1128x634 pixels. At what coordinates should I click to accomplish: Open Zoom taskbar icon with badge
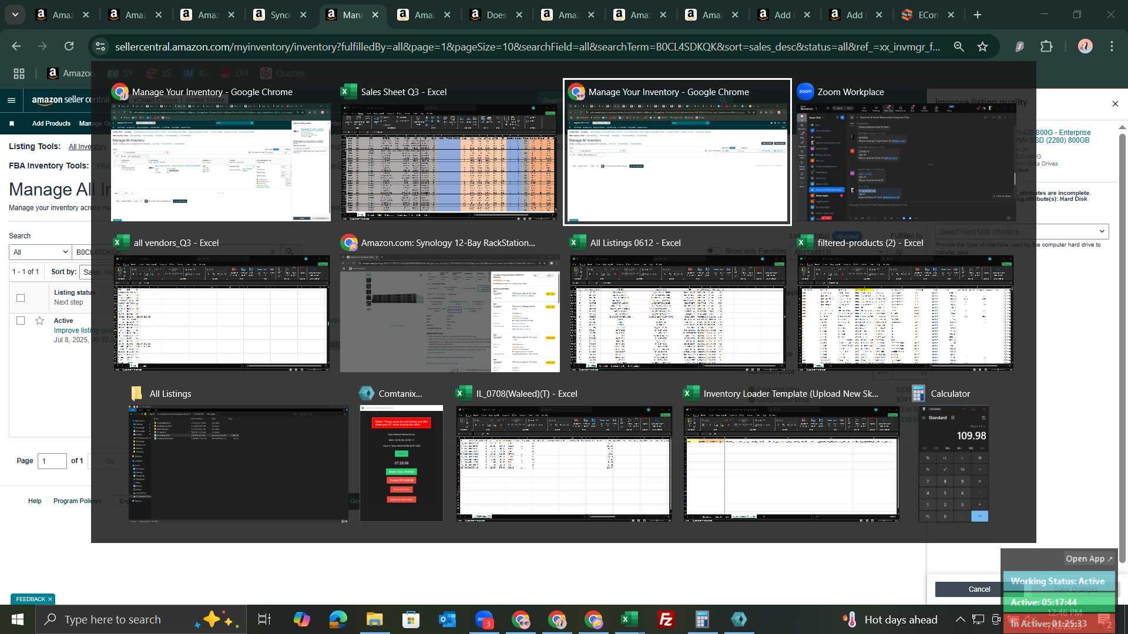[x=484, y=619]
